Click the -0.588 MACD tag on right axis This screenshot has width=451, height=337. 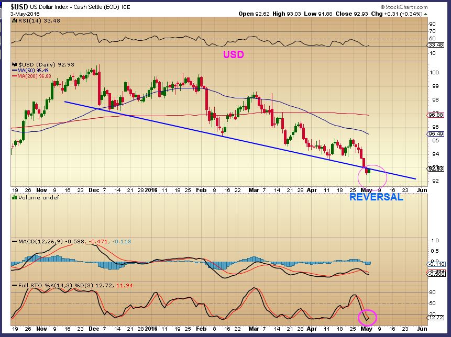437,274
